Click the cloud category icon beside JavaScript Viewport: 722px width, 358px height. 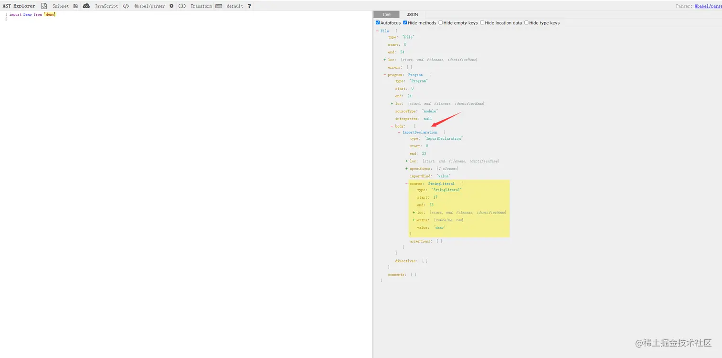(x=86, y=6)
